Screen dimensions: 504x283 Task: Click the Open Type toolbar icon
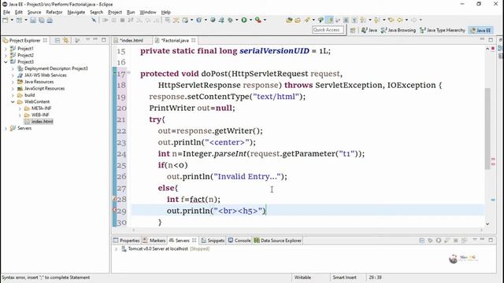[289, 20]
